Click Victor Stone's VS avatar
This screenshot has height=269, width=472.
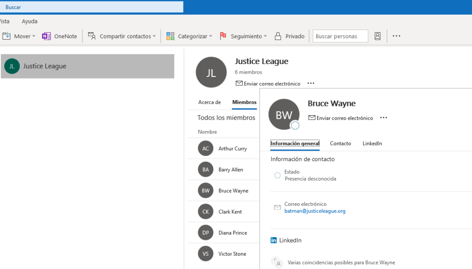tap(206, 254)
